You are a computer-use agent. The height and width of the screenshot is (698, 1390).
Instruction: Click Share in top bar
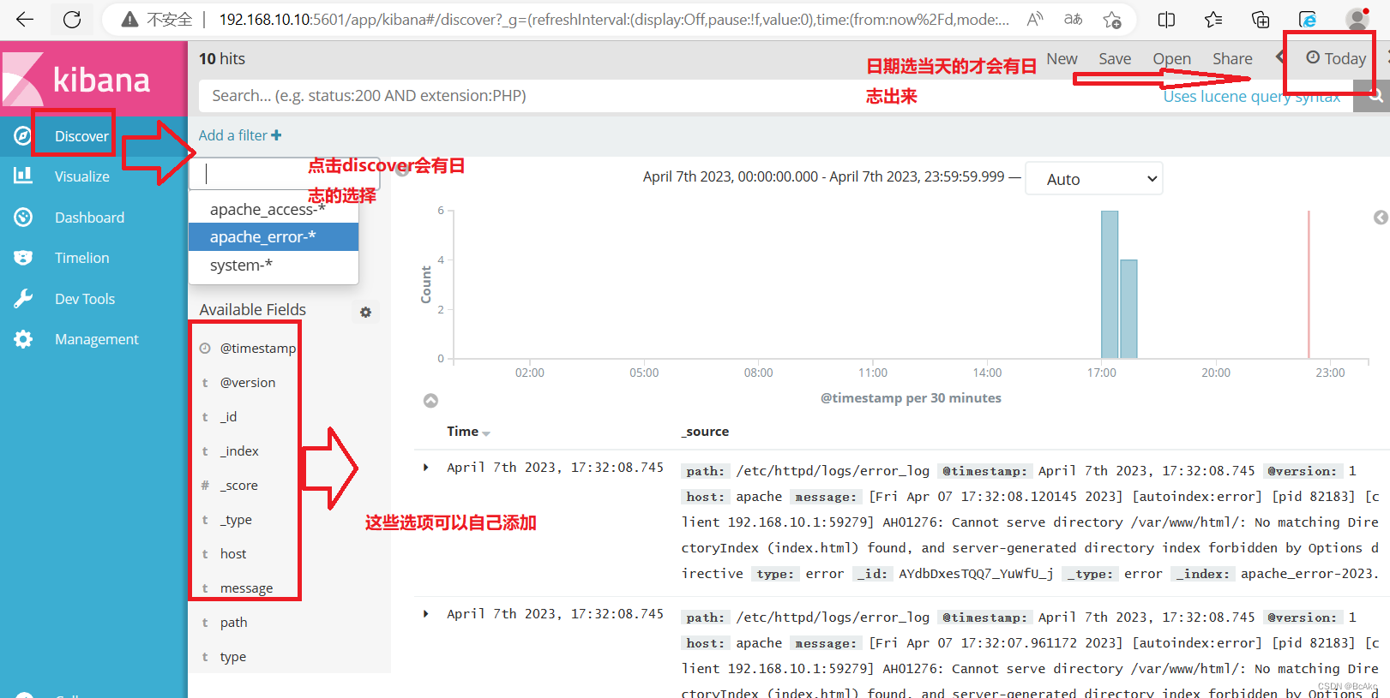[x=1232, y=58]
